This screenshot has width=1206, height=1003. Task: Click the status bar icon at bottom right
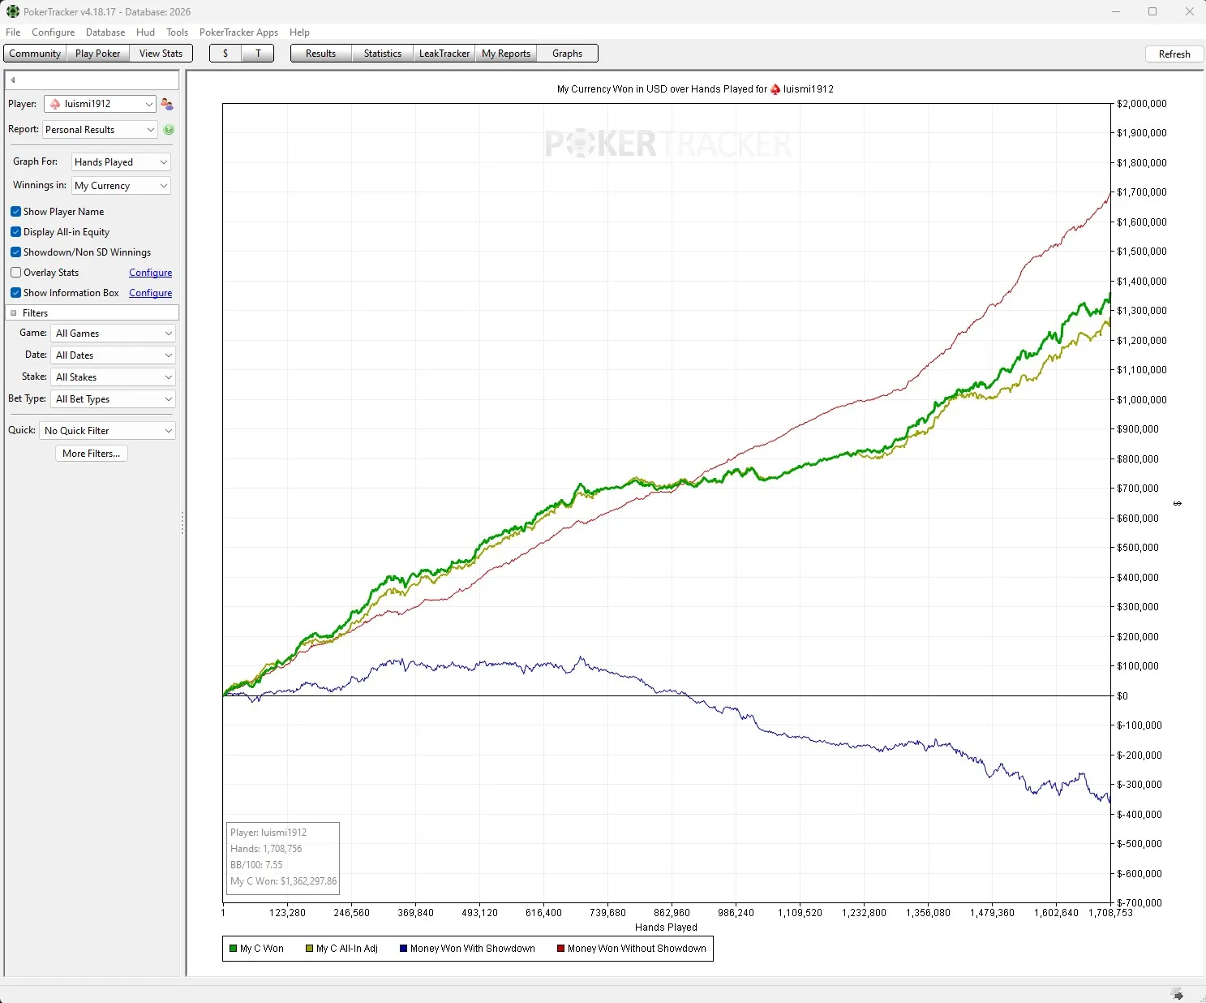click(1178, 994)
